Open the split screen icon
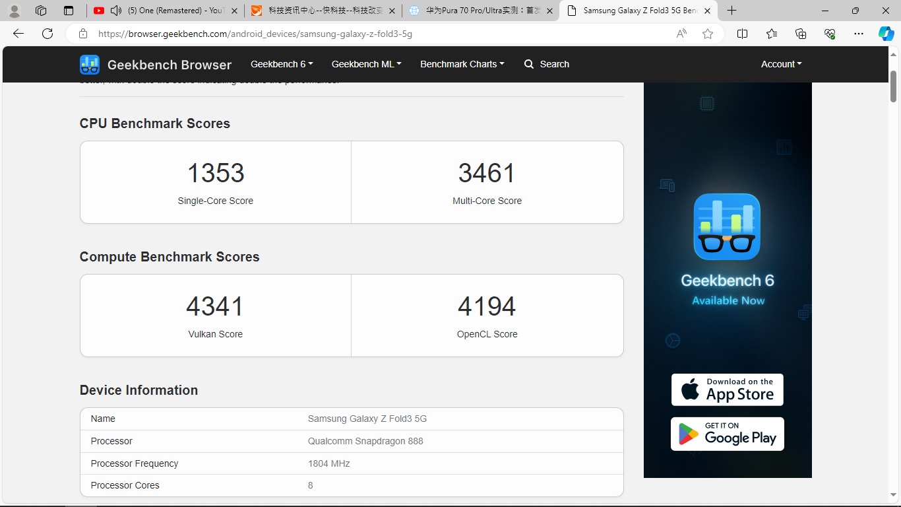This screenshot has width=901, height=507. [x=742, y=34]
